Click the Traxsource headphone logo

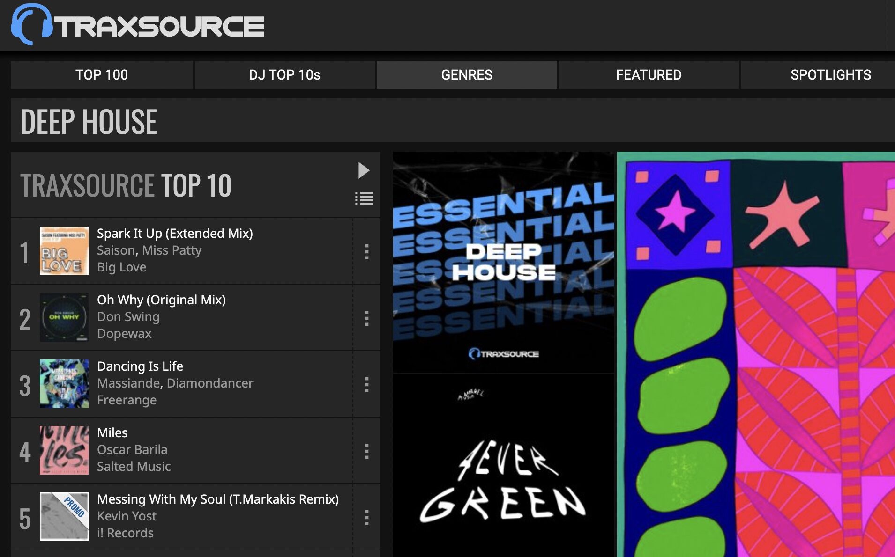point(32,24)
